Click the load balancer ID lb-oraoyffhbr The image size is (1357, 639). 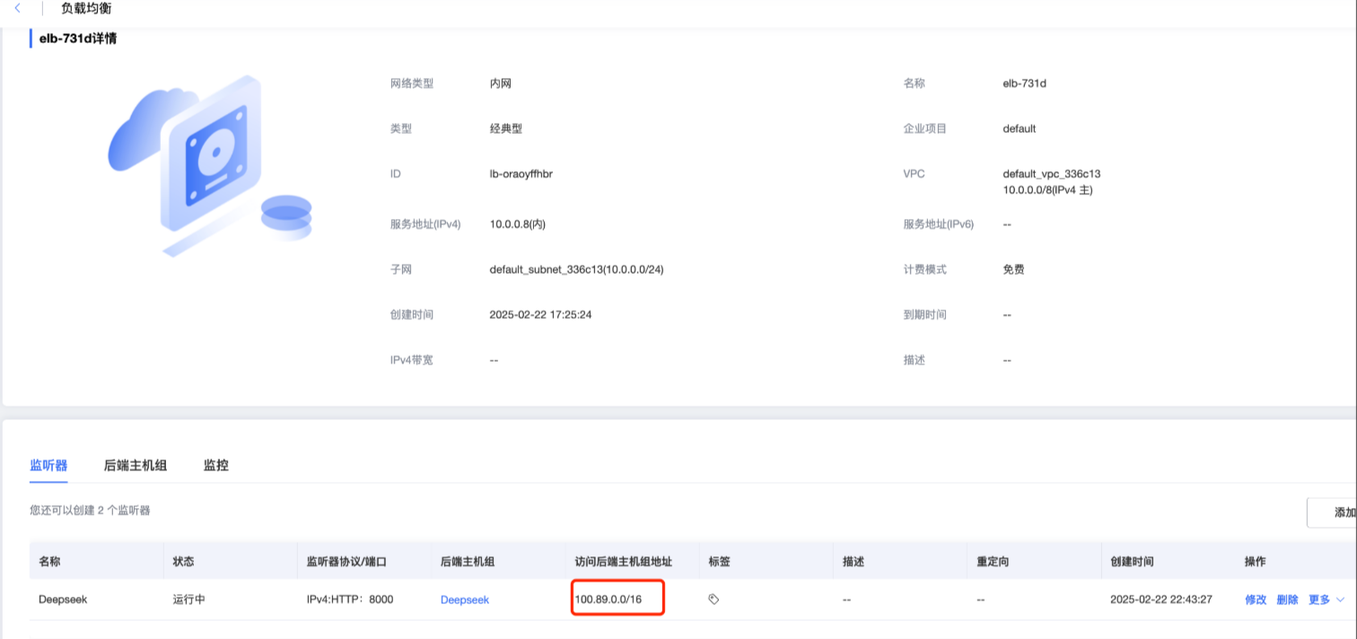(521, 173)
